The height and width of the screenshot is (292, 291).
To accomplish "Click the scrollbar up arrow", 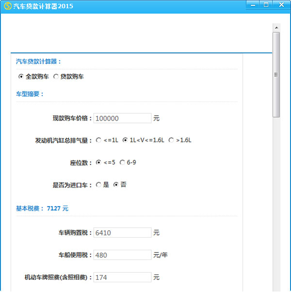I will coord(276,28).
